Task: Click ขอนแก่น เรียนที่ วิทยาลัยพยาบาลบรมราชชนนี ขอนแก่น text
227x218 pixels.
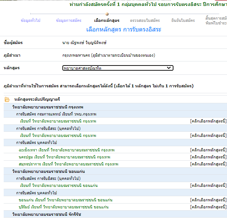Action: (65, 200)
